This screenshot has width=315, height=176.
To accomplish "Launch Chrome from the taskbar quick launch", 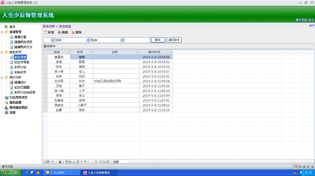I will [38, 173].
